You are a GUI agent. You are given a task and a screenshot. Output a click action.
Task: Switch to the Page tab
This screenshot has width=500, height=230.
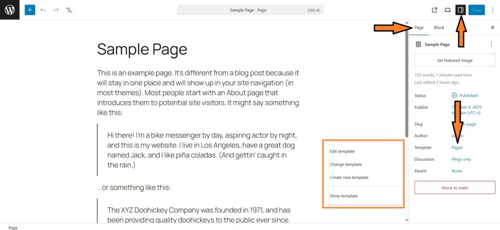point(419,27)
